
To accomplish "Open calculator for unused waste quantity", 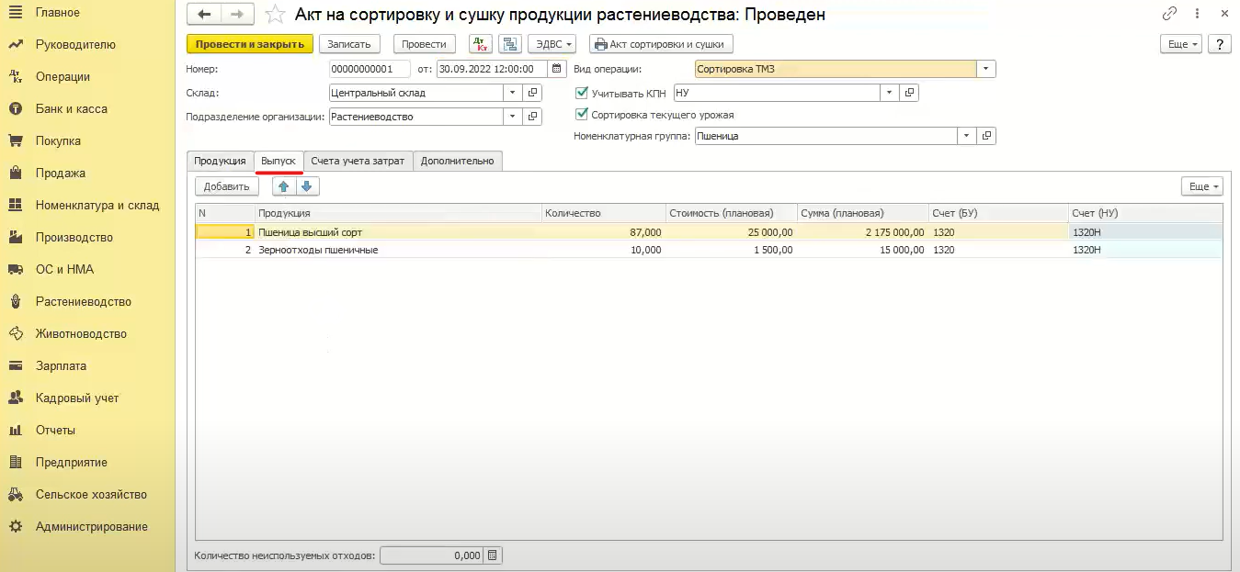I will (493, 555).
